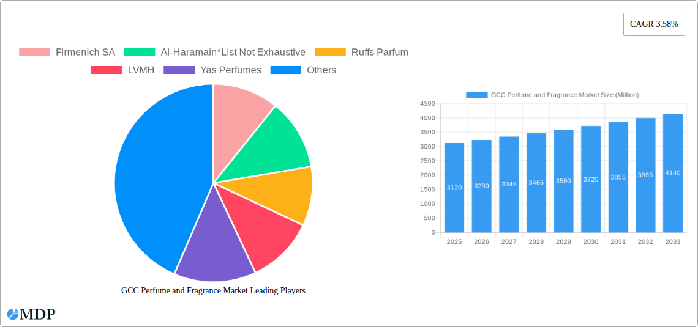Click the CAGR 3.58% button
The width and height of the screenshot is (698, 327).
click(654, 24)
